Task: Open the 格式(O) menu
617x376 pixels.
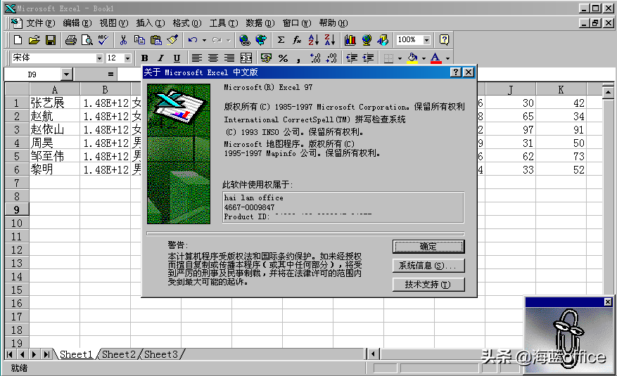Action: click(x=187, y=23)
